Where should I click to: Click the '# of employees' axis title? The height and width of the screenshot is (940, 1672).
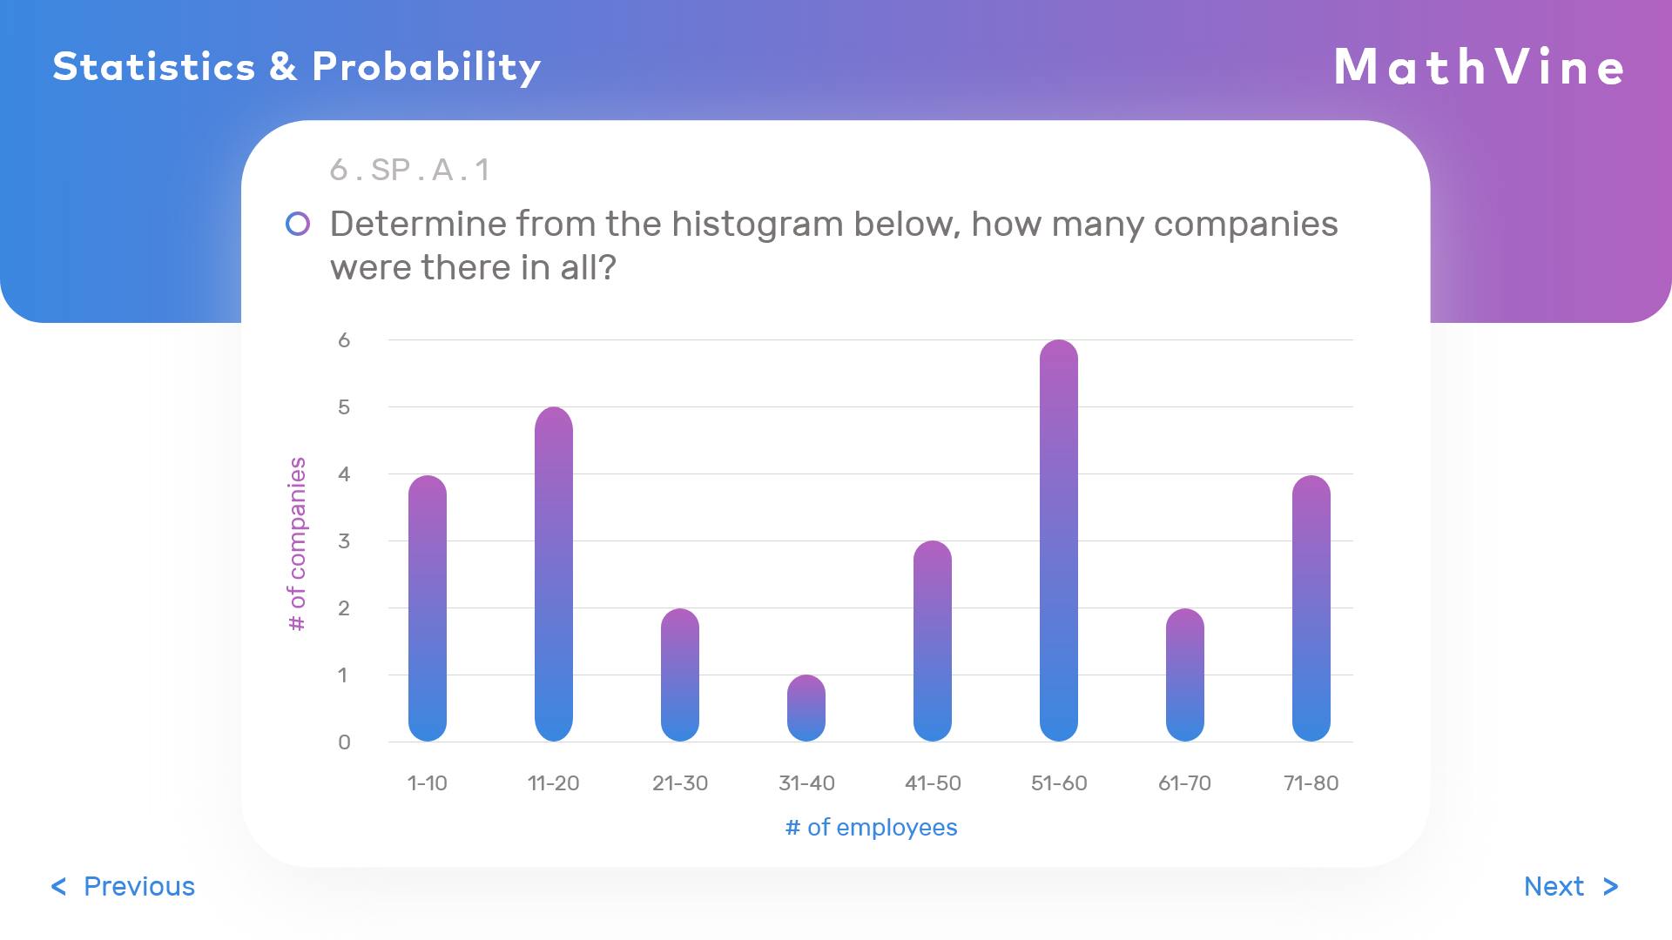click(x=871, y=828)
